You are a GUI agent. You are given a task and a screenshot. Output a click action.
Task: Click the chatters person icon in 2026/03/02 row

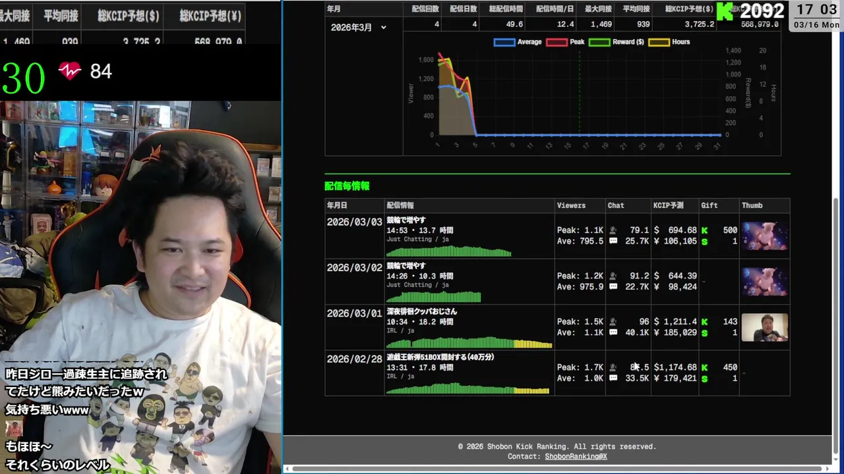tap(613, 276)
